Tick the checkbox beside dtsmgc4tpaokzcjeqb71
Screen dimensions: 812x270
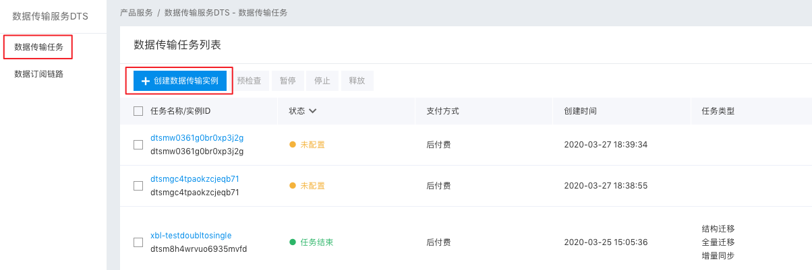pyautogui.click(x=138, y=185)
